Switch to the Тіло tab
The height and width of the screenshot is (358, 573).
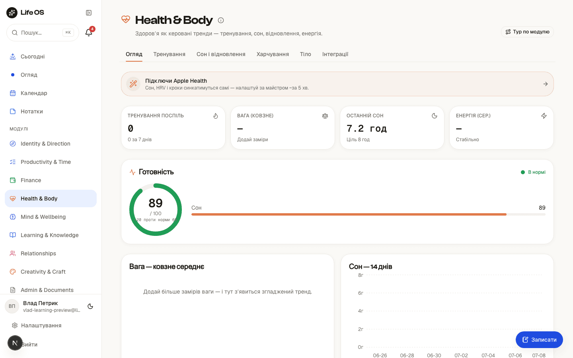(306, 54)
